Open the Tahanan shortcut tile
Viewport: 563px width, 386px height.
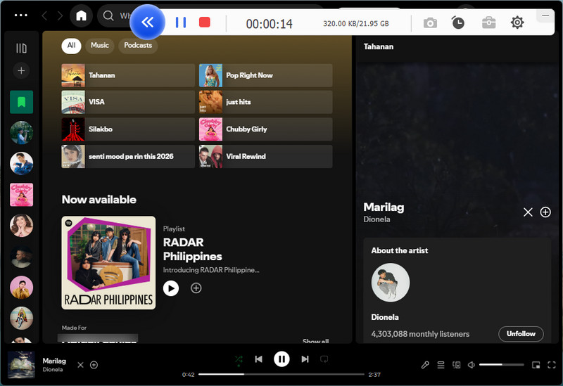128,75
